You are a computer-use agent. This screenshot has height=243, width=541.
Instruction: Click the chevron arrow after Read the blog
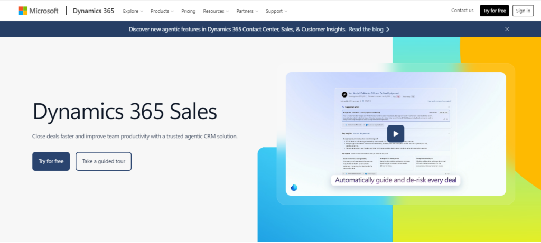[x=388, y=30]
